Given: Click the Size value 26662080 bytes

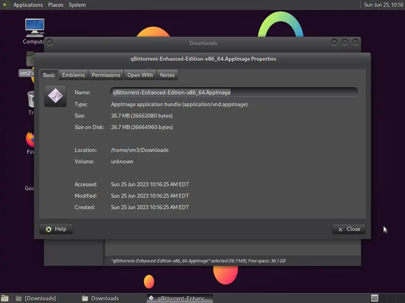Looking at the screenshot, I should pyautogui.click(x=142, y=116).
